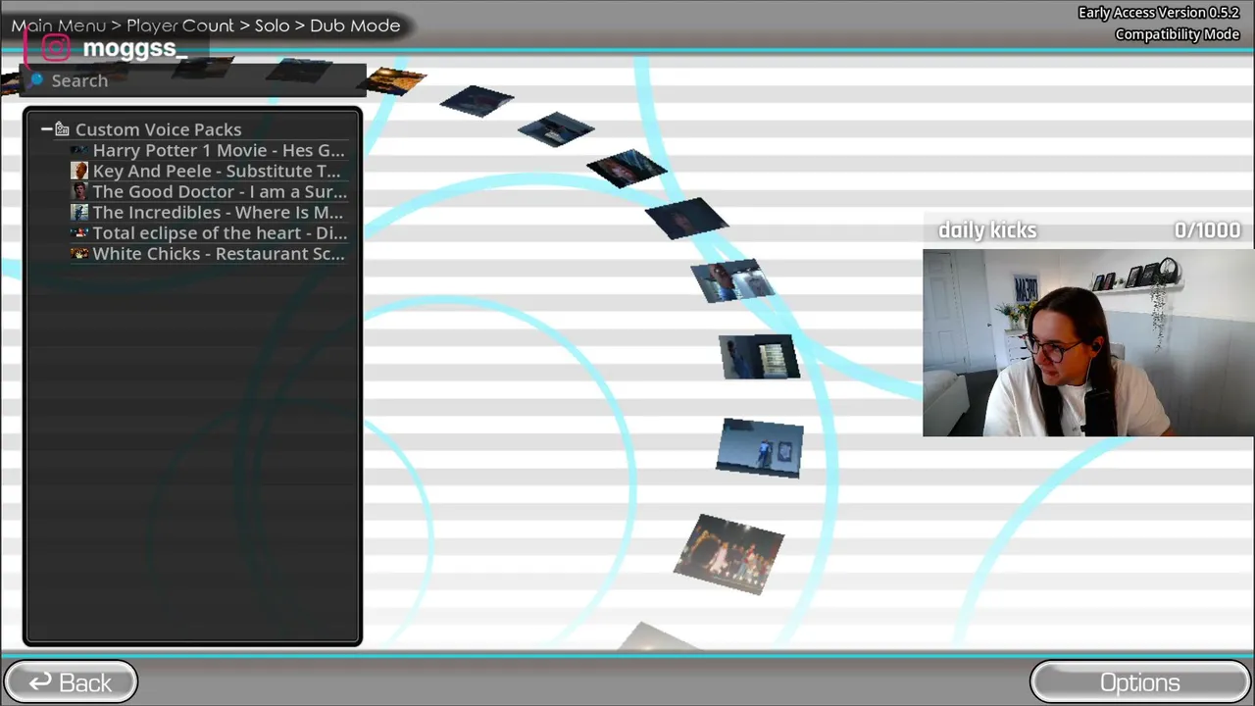Click the "daily kicks" goal label
Viewport: 1255px width, 706px height.
point(987,230)
